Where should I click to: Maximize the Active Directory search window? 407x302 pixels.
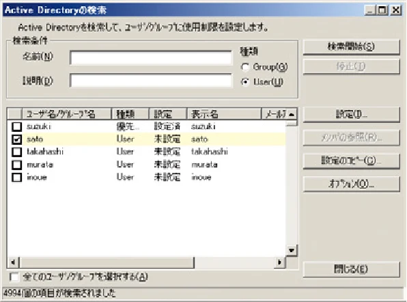coord(382,10)
